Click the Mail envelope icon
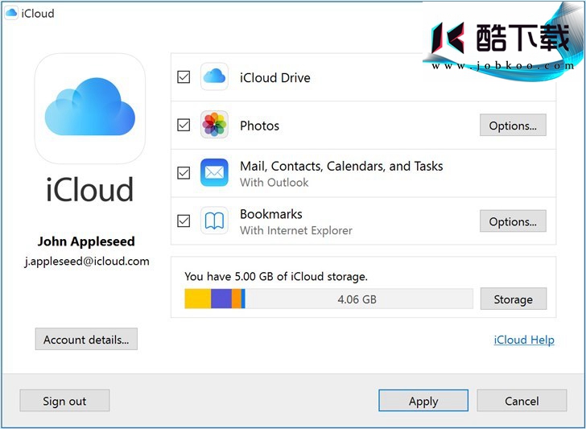Viewport: 586px width, 429px height. click(214, 172)
